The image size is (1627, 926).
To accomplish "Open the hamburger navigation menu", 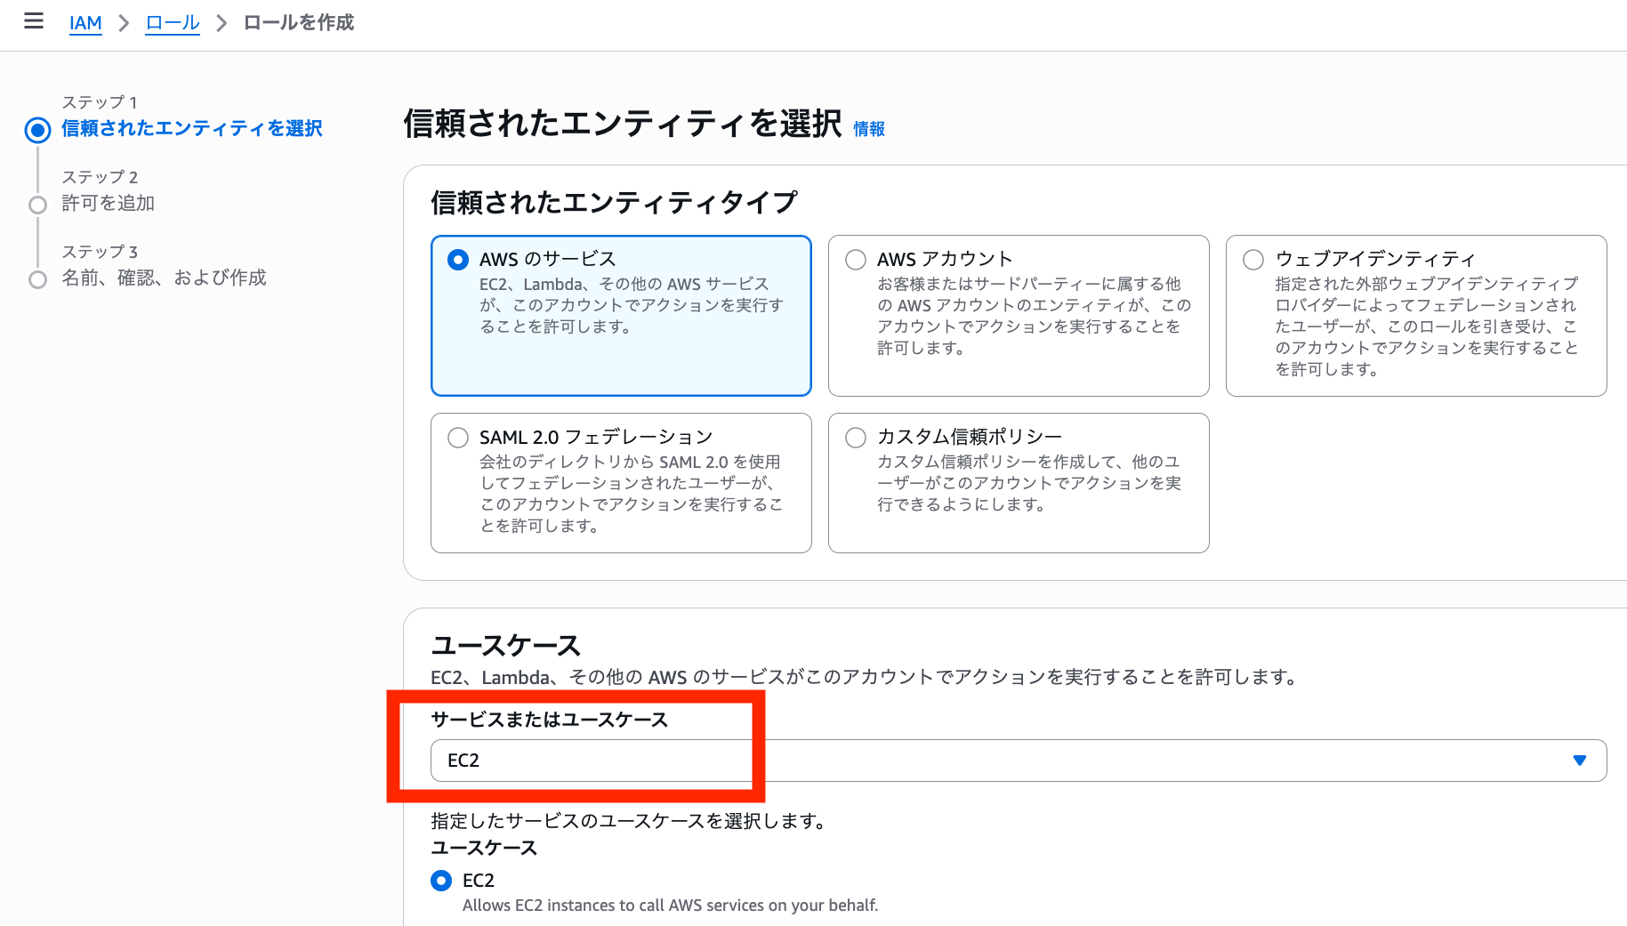I will [34, 21].
